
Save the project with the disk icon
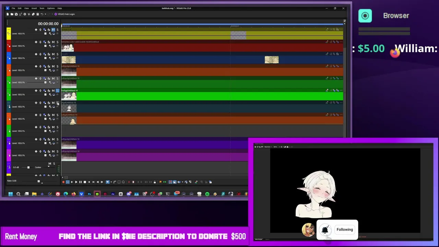[16, 14]
